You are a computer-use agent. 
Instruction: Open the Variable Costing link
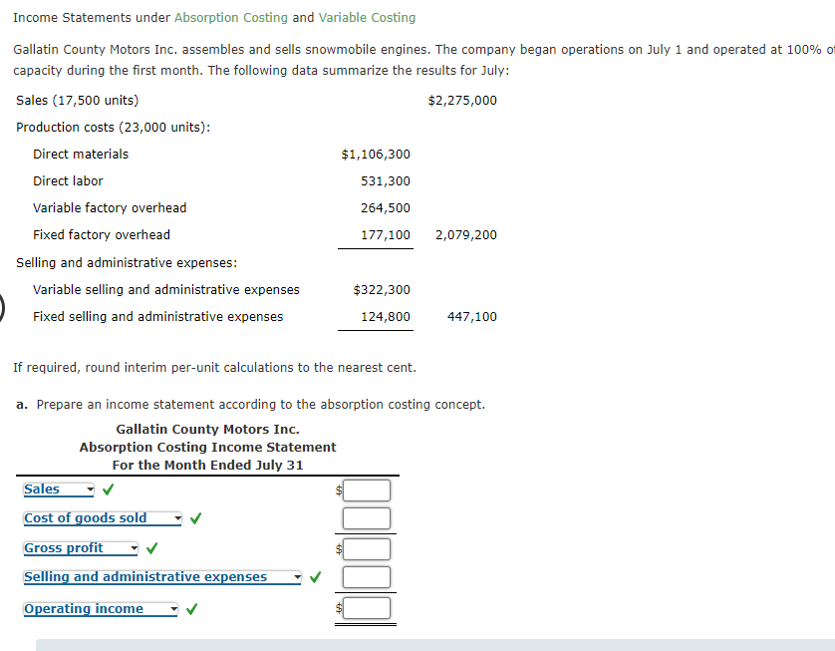click(x=367, y=18)
